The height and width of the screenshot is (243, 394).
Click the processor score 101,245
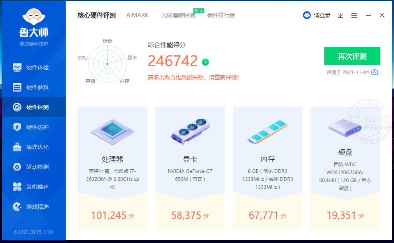click(x=112, y=216)
